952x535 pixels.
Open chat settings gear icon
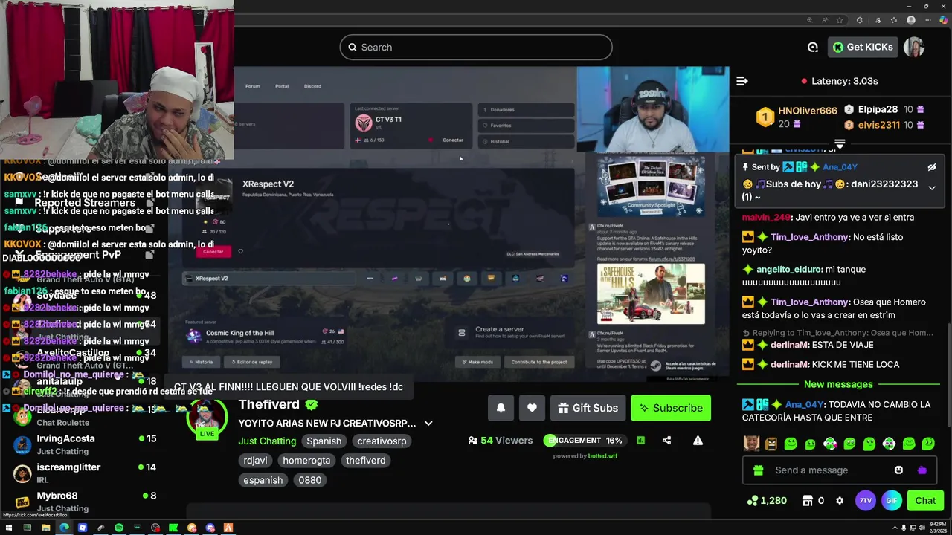coord(840,501)
